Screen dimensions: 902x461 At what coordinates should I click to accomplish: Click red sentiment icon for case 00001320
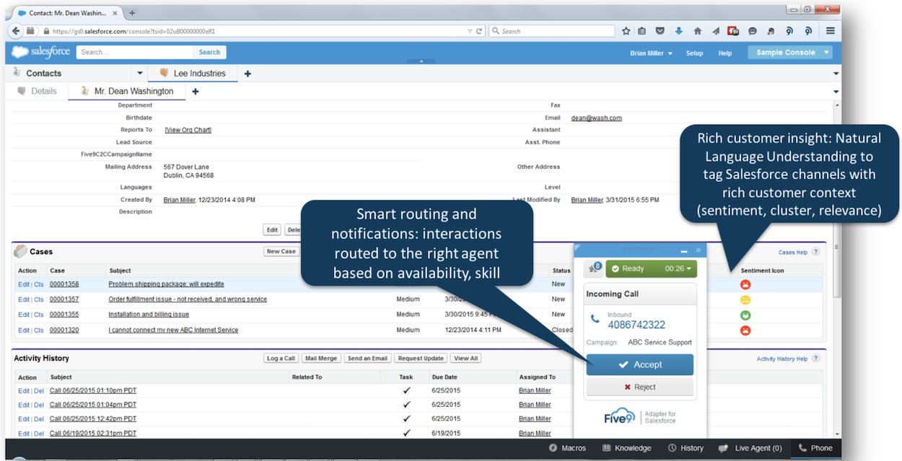pos(746,330)
